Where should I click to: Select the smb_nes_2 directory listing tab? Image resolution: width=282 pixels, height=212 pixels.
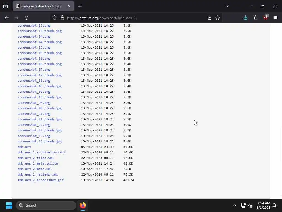point(43,6)
